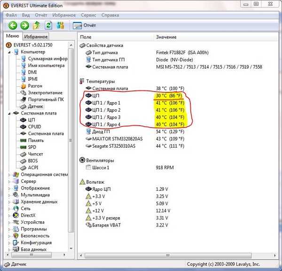Select the Диод ГП temperature row

[x=135, y=132]
